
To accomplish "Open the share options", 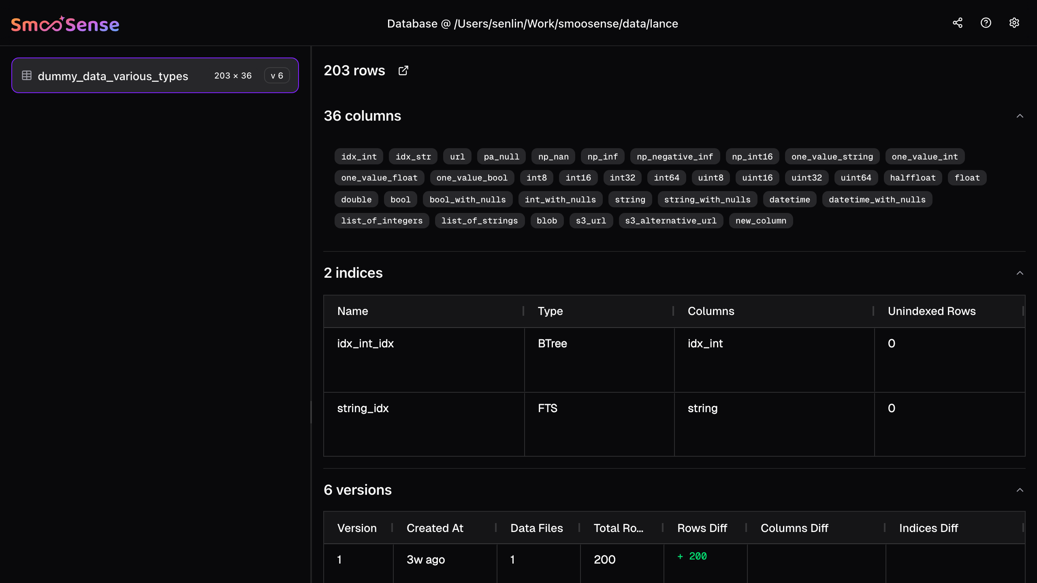I will click(958, 23).
